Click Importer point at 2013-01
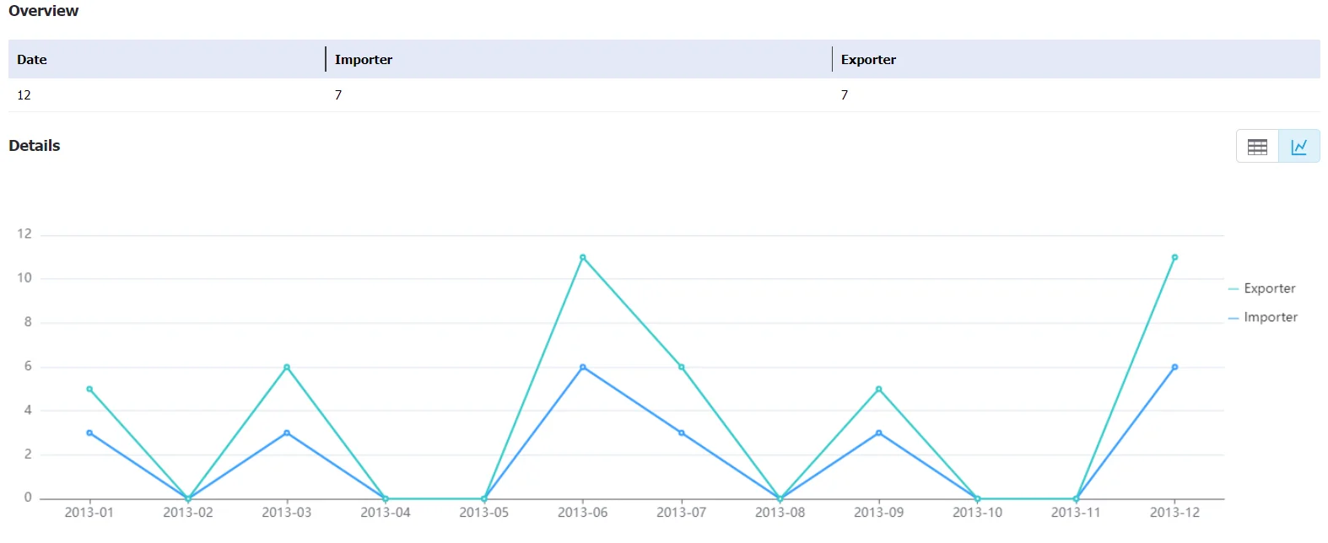 click(89, 433)
